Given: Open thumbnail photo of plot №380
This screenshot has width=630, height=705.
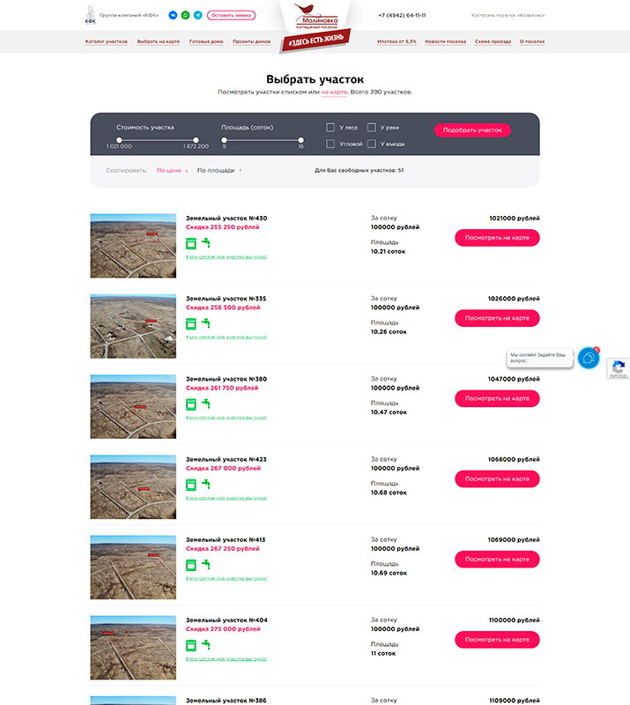Looking at the screenshot, I should coord(133,406).
